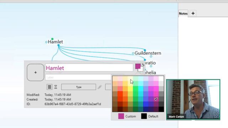Select the Hamlet thought in the plex
228x128 pixels.
[56, 42]
